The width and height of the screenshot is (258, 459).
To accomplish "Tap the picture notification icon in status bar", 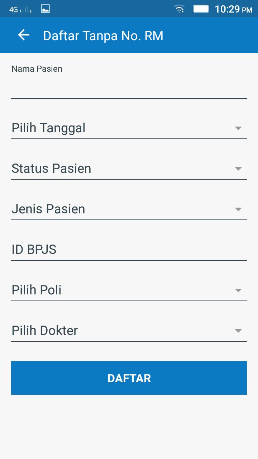I will click(x=46, y=9).
